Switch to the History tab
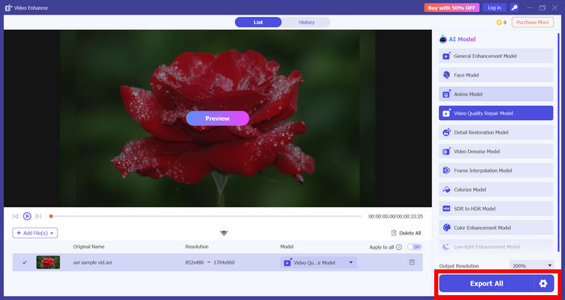This screenshot has height=300, width=565. tap(307, 23)
